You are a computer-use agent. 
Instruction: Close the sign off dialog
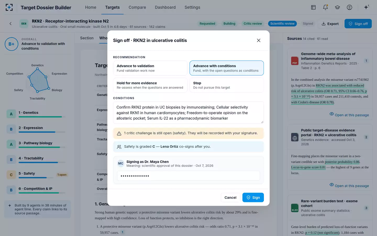click(x=259, y=40)
